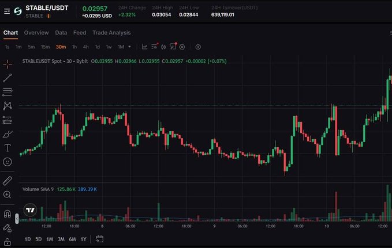Select the trend line drawing tool
The image size is (392, 248).
click(8, 78)
